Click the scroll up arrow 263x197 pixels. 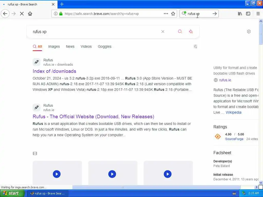coord(261,21)
